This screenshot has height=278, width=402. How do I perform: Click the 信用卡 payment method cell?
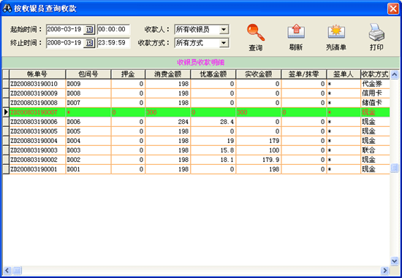pos(375,93)
